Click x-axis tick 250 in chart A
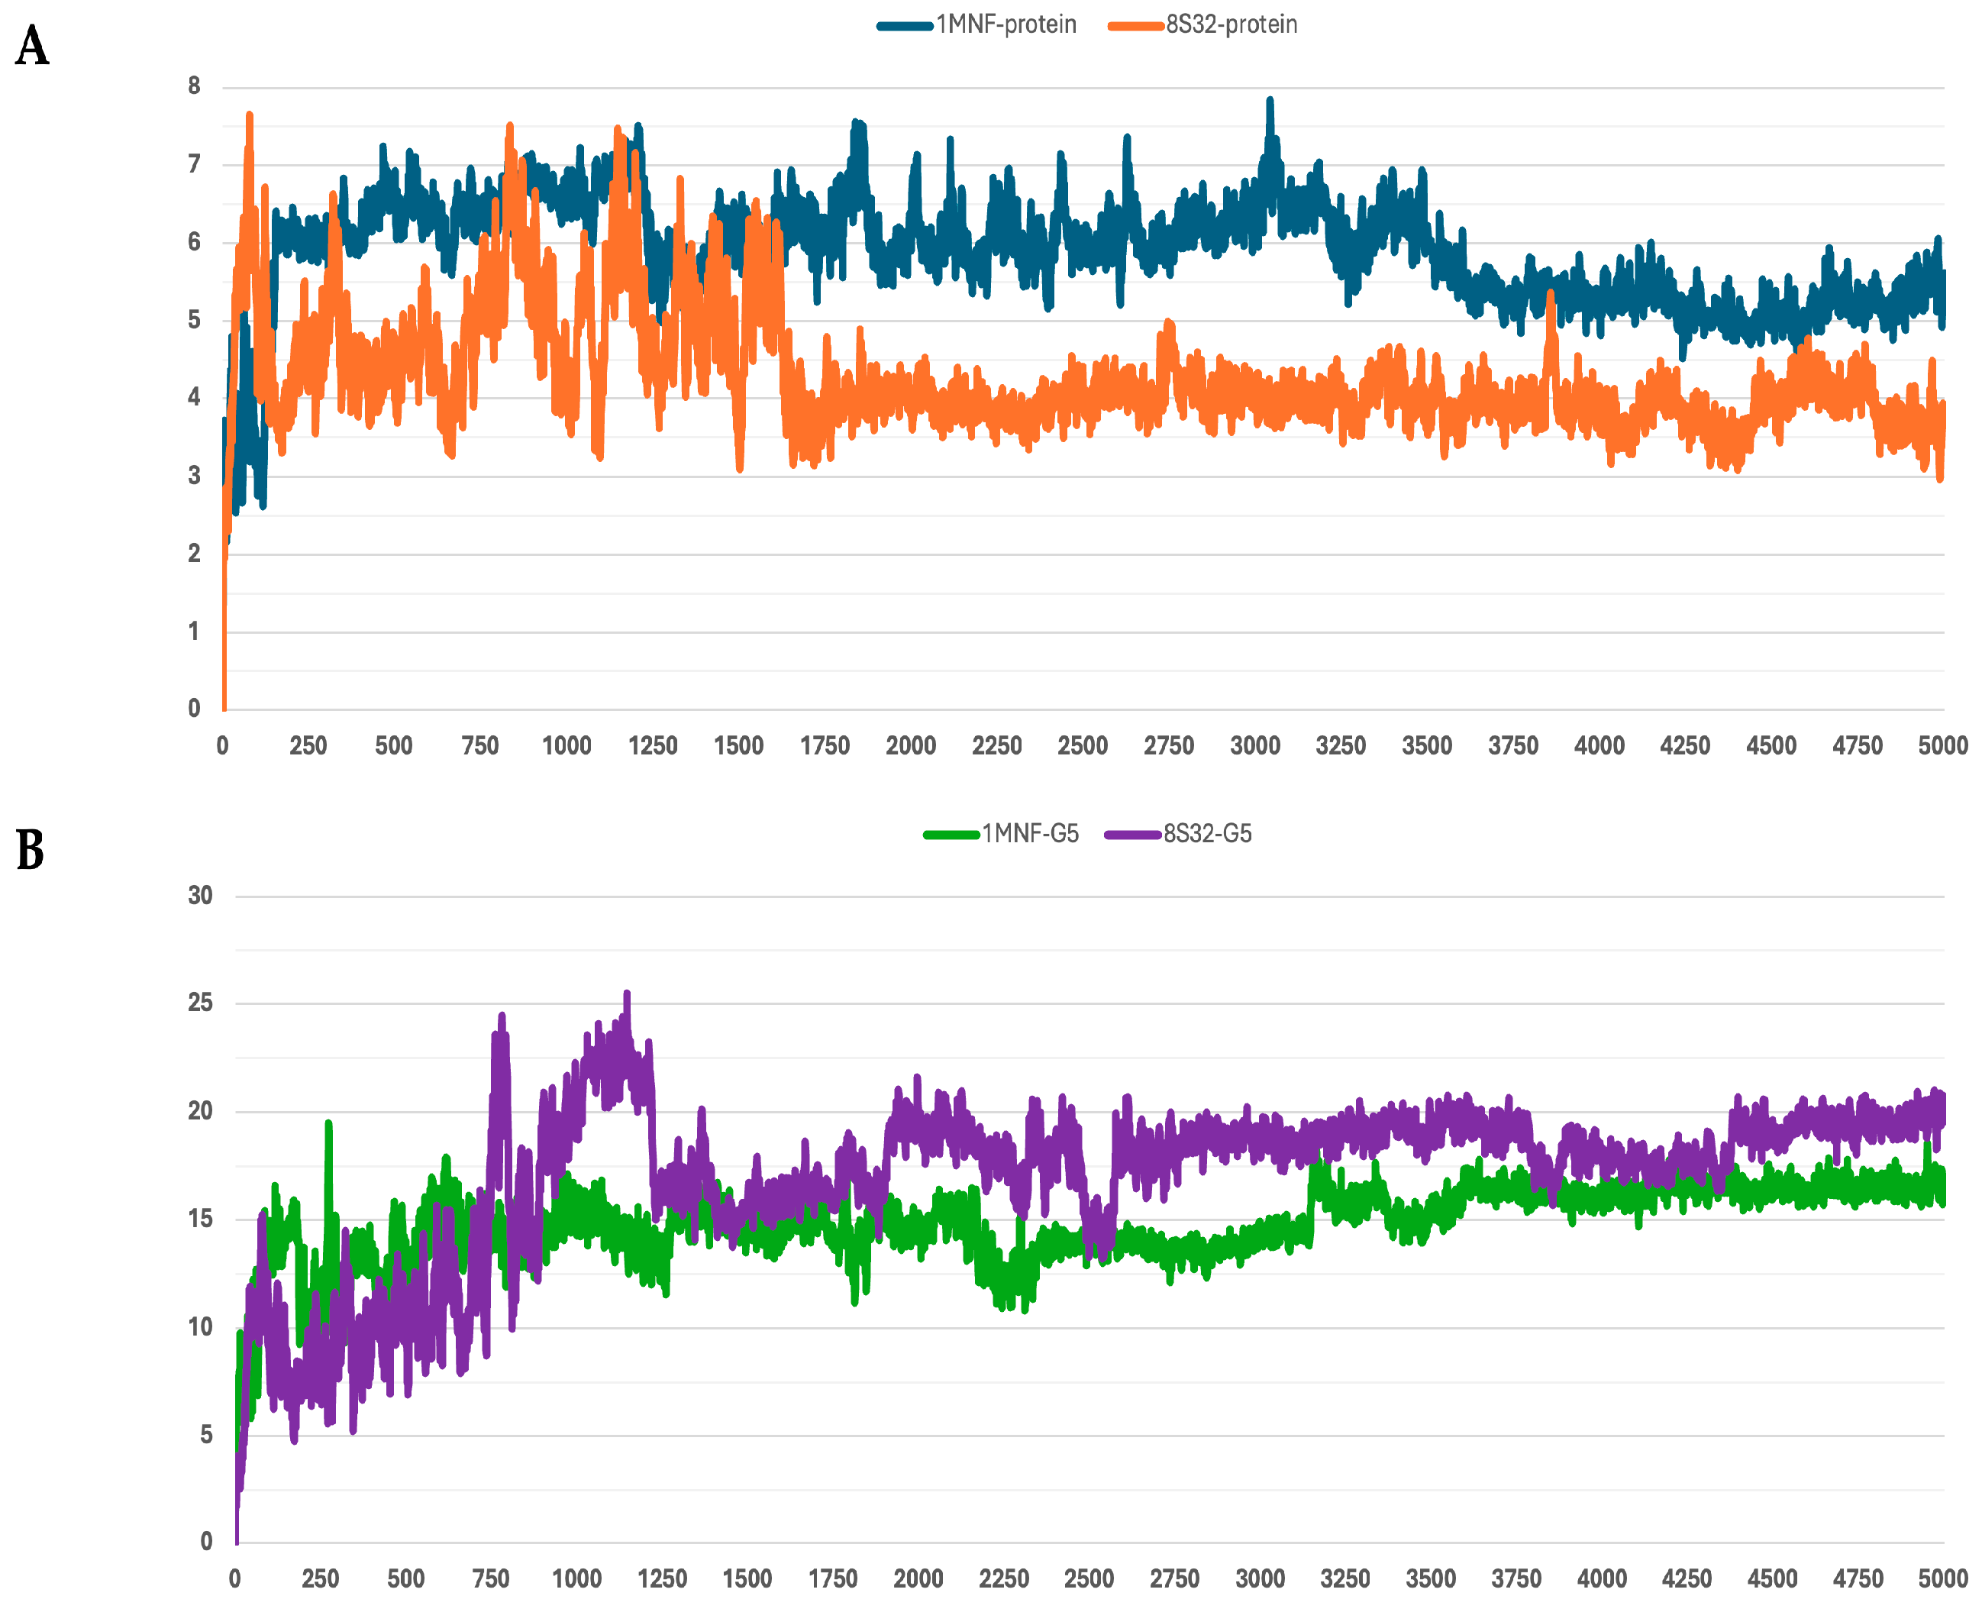This screenshot has width=1982, height=1612. [x=308, y=745]
